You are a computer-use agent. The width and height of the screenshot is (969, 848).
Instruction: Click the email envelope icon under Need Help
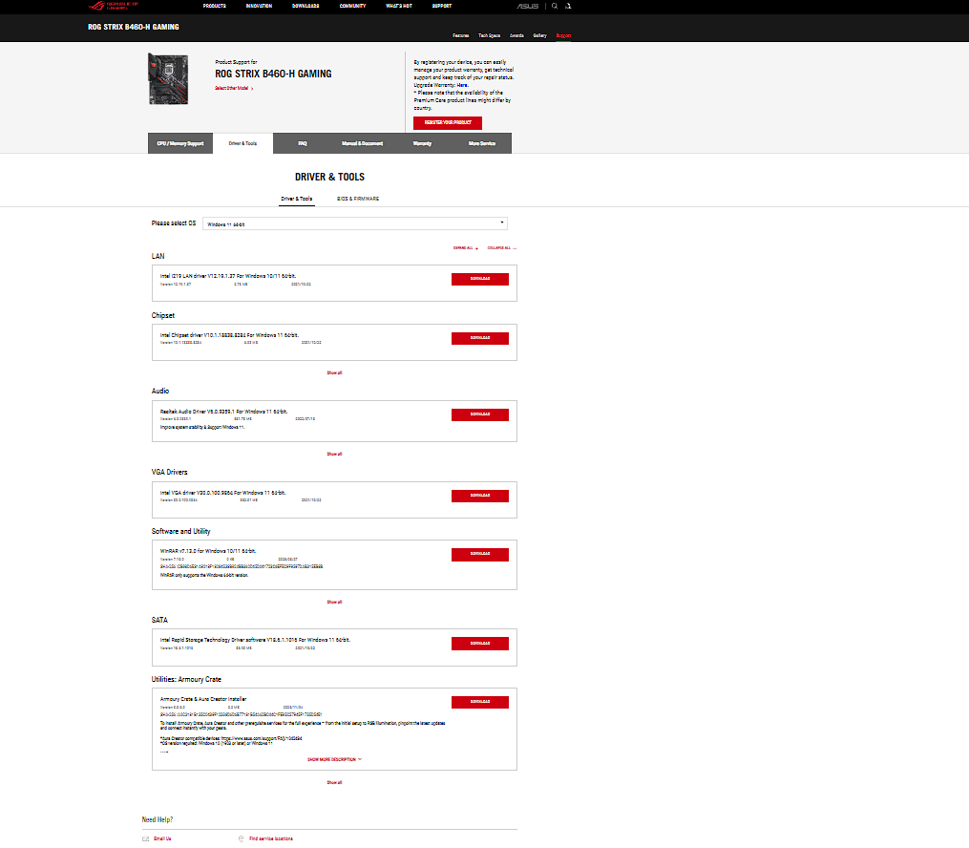[146, 838]
